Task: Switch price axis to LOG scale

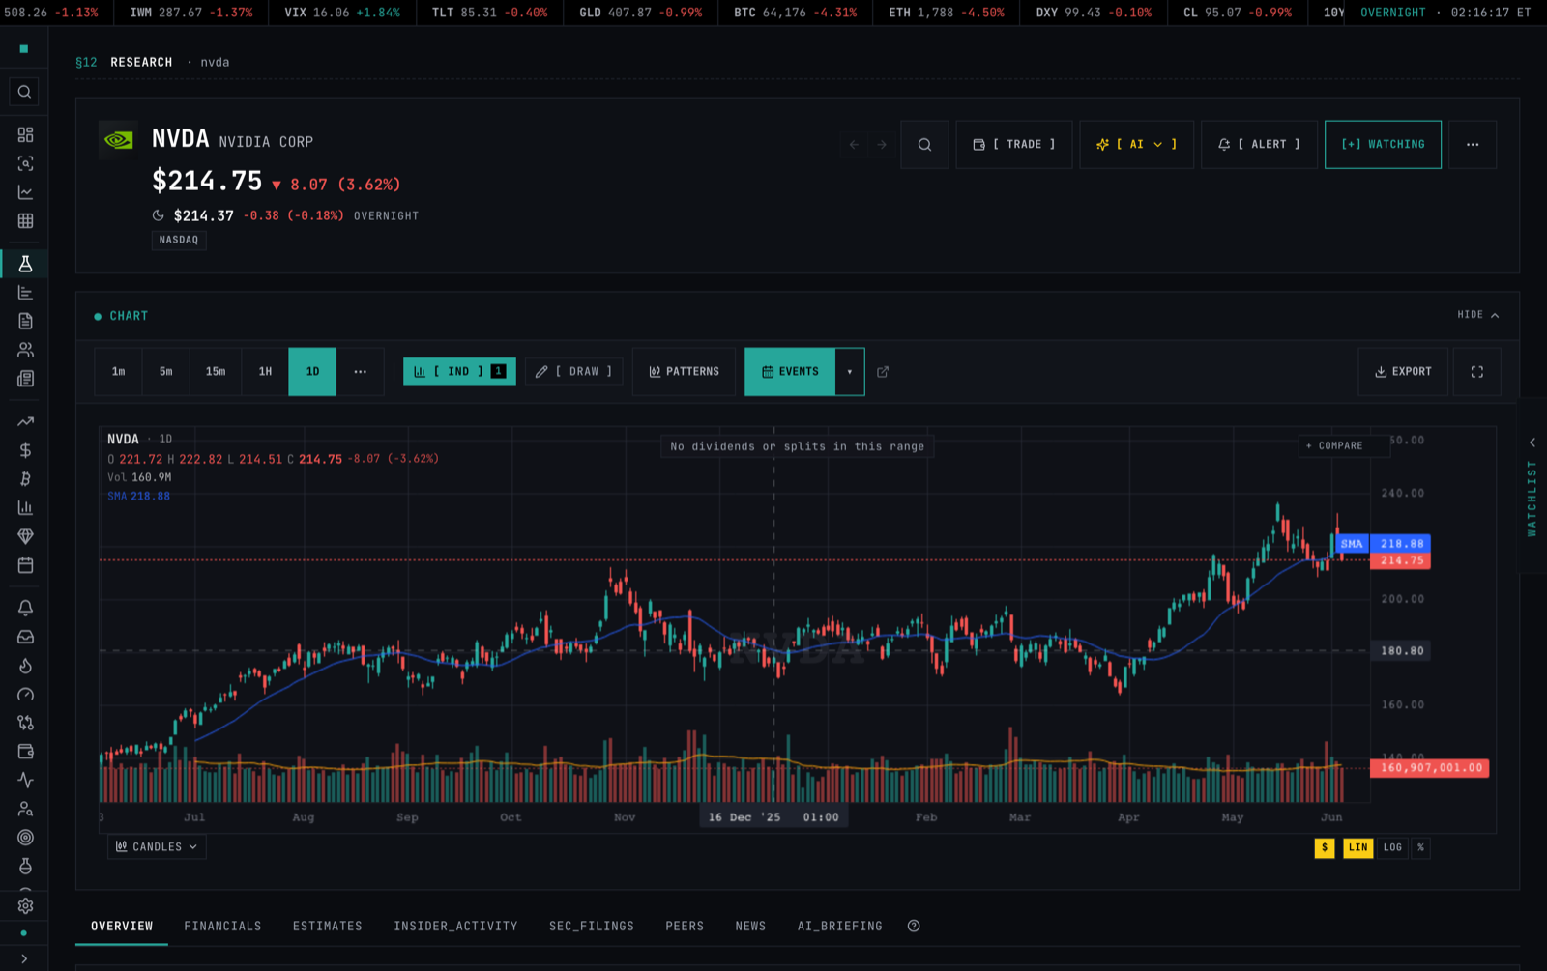Action: click(1392, 847)
